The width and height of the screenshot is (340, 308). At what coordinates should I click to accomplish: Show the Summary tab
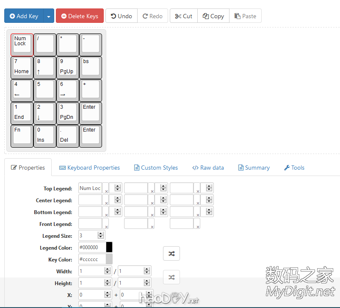point(254,168)
